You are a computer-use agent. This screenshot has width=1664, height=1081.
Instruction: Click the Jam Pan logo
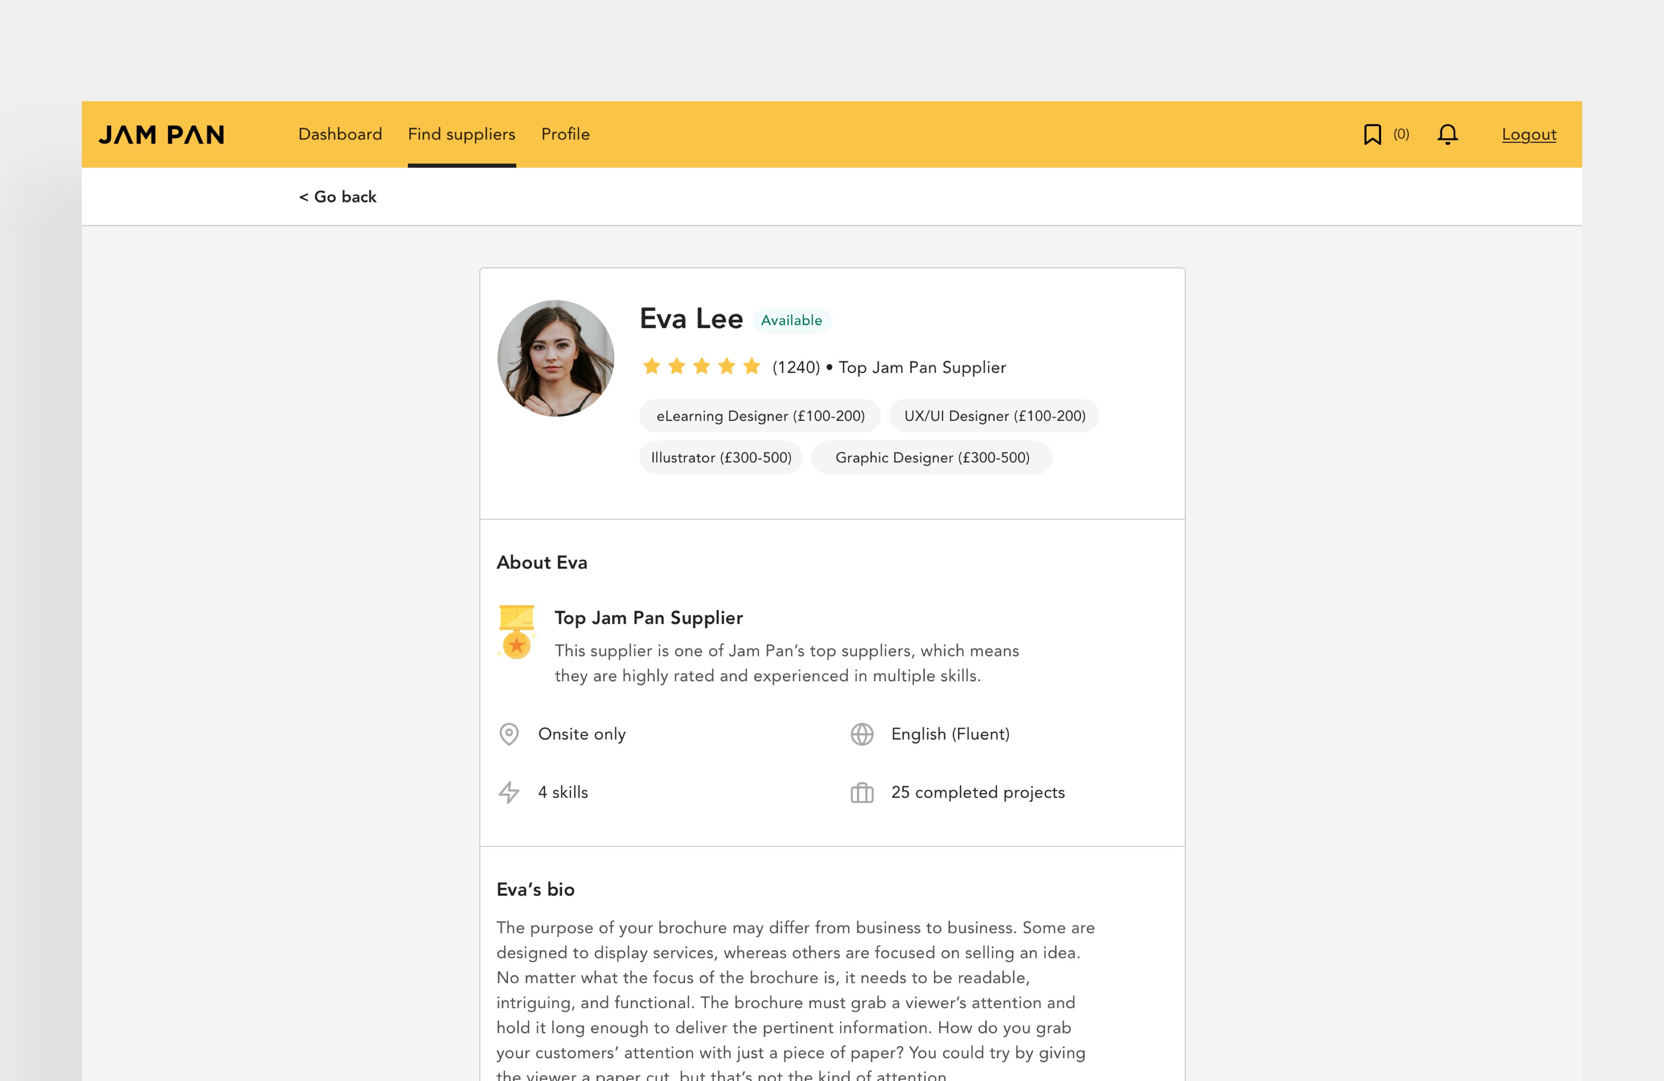pyautogui.click(x=161, y=134)
